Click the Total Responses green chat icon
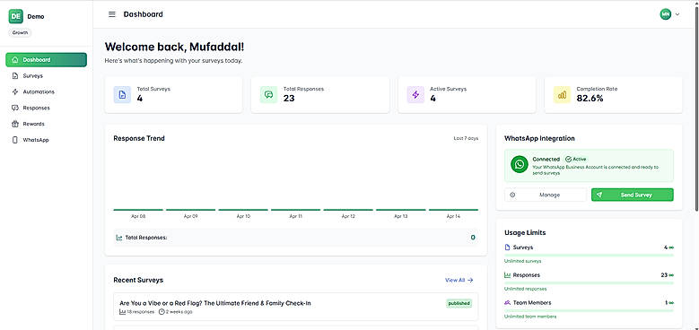Screen dimensions: 699x330 (x=269, y=95)
